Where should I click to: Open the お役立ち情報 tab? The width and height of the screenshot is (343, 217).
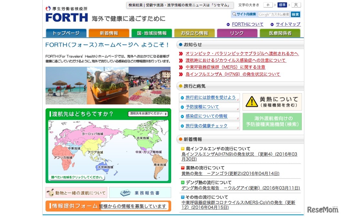pos(194,33)
